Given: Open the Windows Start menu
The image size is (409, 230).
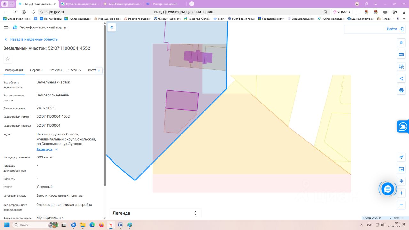Looking at the screenshot, I should click(x=7, y=225).
